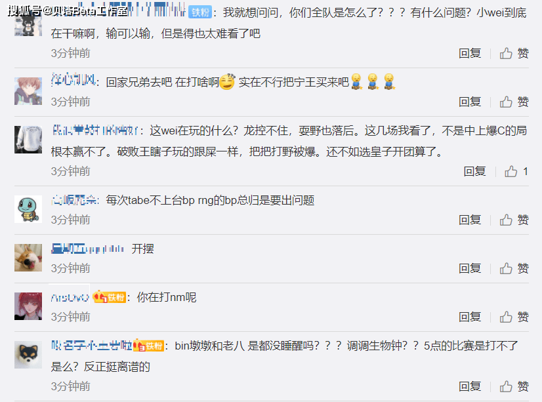Like the 你在打nm呢 comment

tap(514, 317)
